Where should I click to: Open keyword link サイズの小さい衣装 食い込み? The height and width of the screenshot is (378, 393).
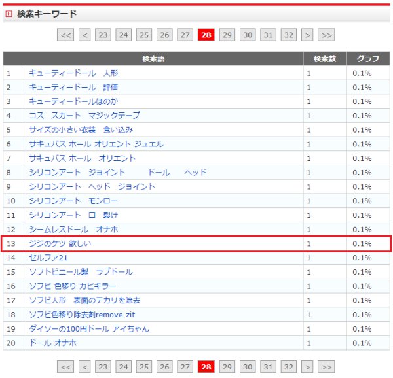pyautogui.click(x=81, y=130)
